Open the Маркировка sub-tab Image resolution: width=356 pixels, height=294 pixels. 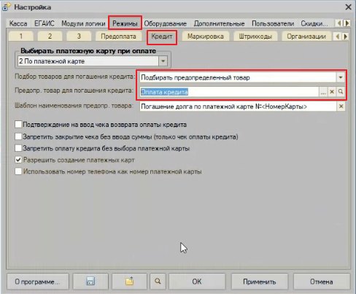[x=206, y=36]
